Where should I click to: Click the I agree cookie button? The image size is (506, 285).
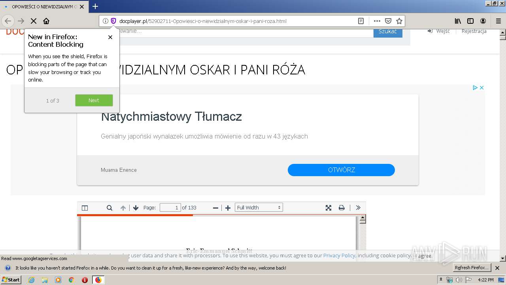point(423,256)
